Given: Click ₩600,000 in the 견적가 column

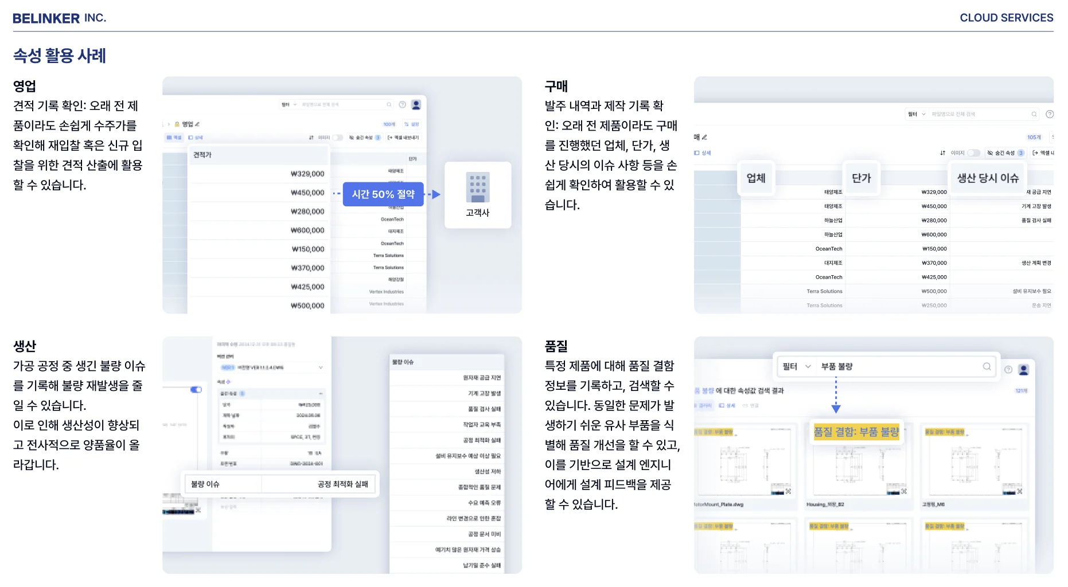Looking at the screenshot, I should (307, 230).
